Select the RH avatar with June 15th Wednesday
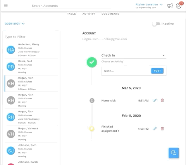 tap(11, 117)
